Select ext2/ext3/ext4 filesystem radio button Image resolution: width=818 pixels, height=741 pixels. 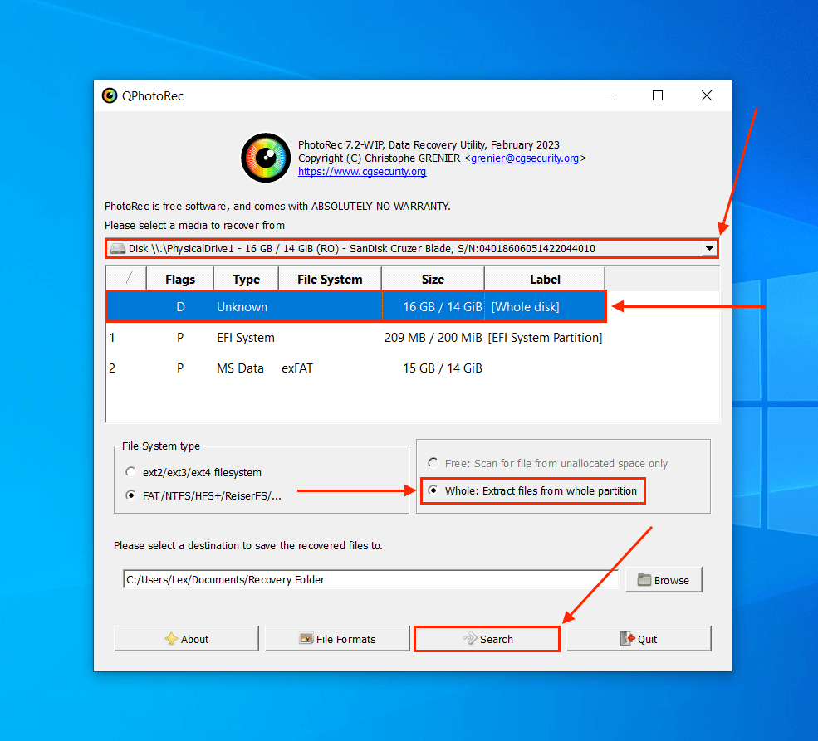click(x=130, y=472)
